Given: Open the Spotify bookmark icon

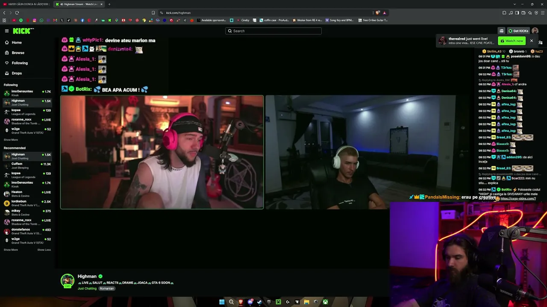Looking at the screenshot, I should tap(21, 20).
